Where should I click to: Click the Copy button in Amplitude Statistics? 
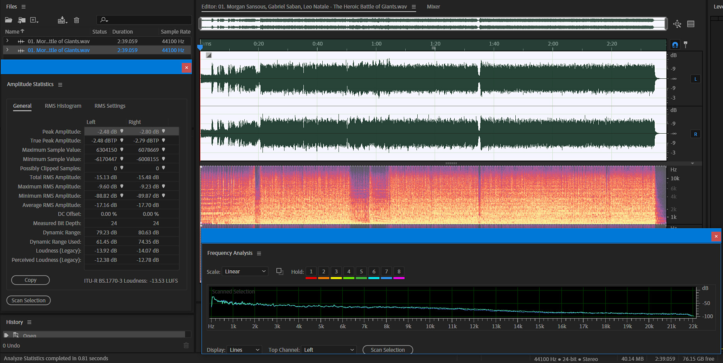point(30,280)
